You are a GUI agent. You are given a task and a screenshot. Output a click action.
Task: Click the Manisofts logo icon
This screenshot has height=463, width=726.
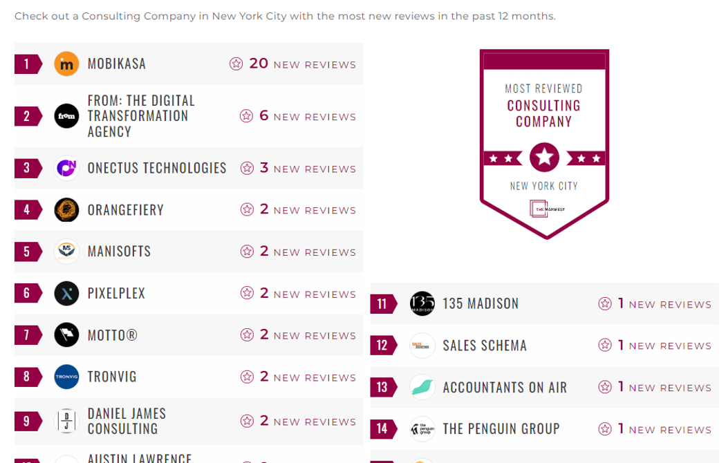(67, 252)
